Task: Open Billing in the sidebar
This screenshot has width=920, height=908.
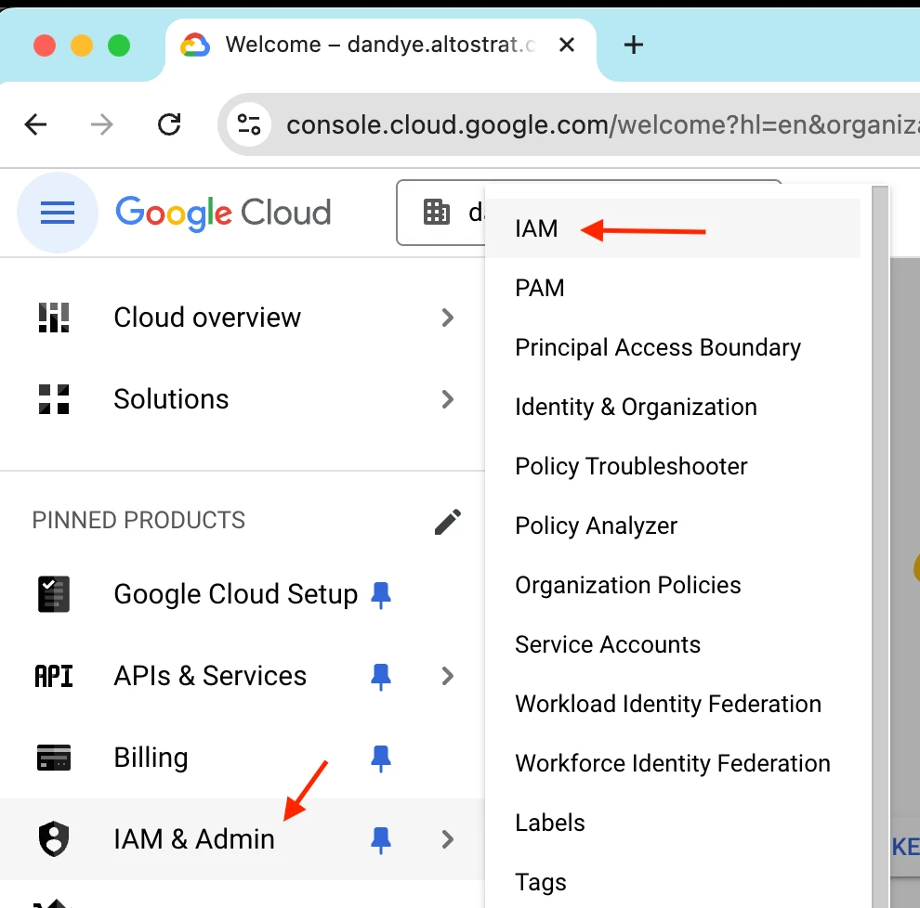Action: coord(243,758)
